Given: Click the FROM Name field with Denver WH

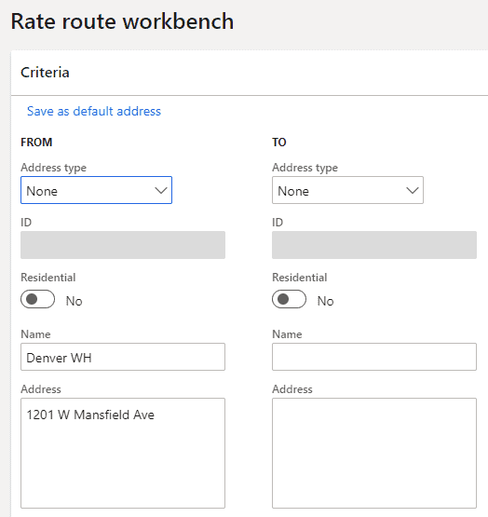Looking at the screenshot, I should (123, 357).
